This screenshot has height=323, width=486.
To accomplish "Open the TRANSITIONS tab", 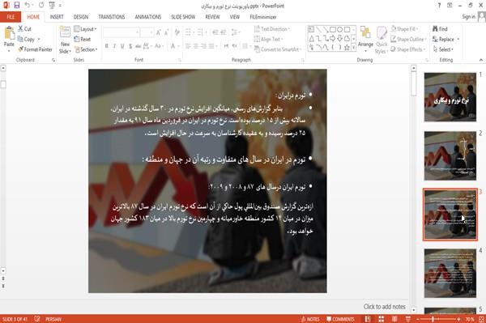I will click(x=112, y=17).
